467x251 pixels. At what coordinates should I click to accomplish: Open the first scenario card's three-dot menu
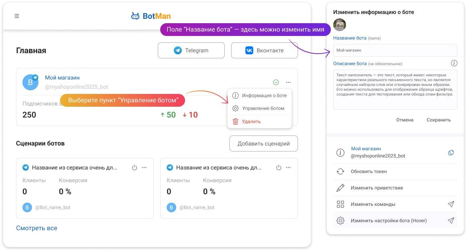[144, 167]
